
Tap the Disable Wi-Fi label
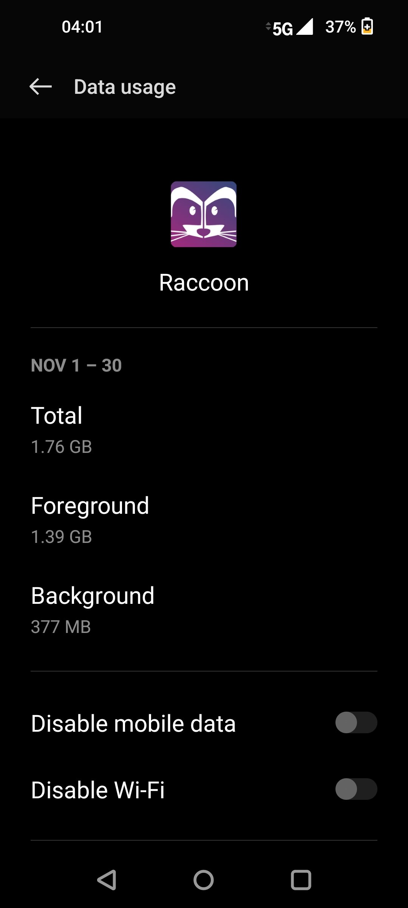click(x=98, y=790)
